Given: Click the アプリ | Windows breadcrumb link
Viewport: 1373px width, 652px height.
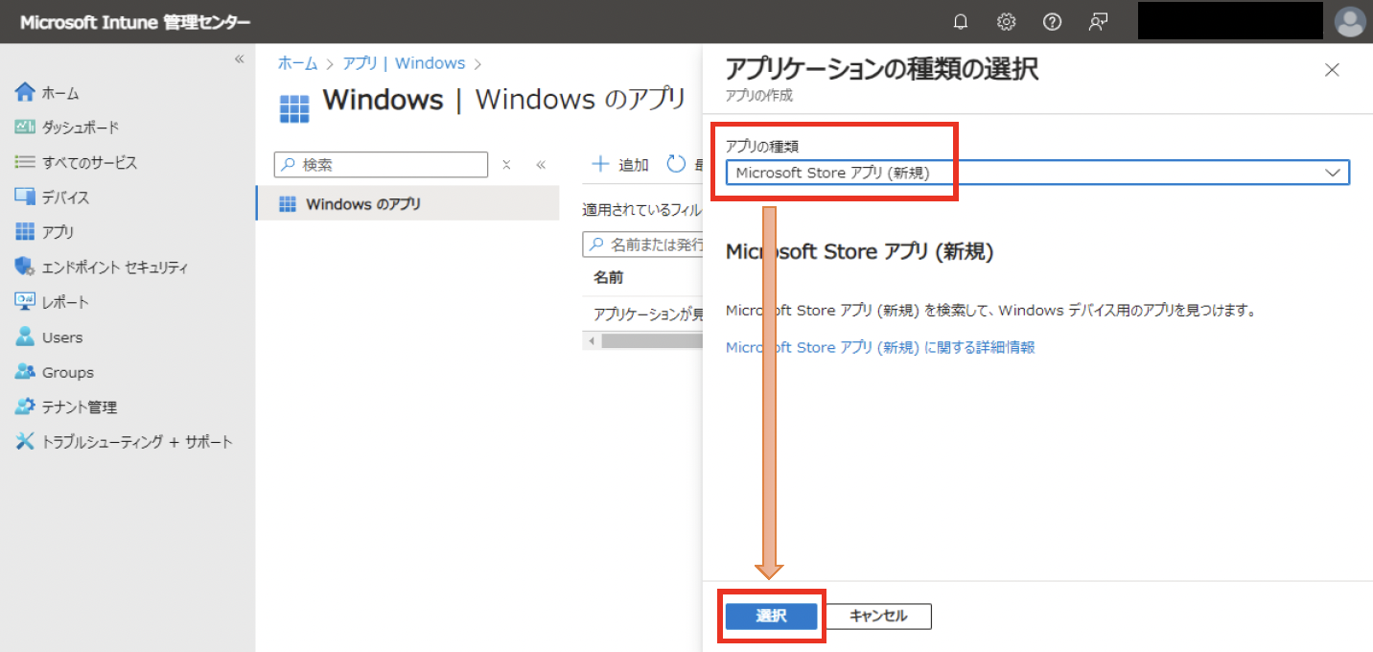Looking at the screenshot, I should [404, 63].
